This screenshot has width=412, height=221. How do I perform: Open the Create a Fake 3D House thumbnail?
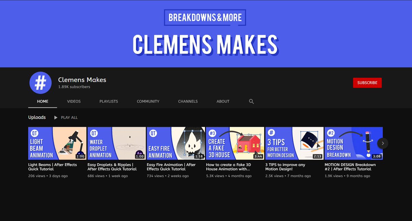[235, 143]
